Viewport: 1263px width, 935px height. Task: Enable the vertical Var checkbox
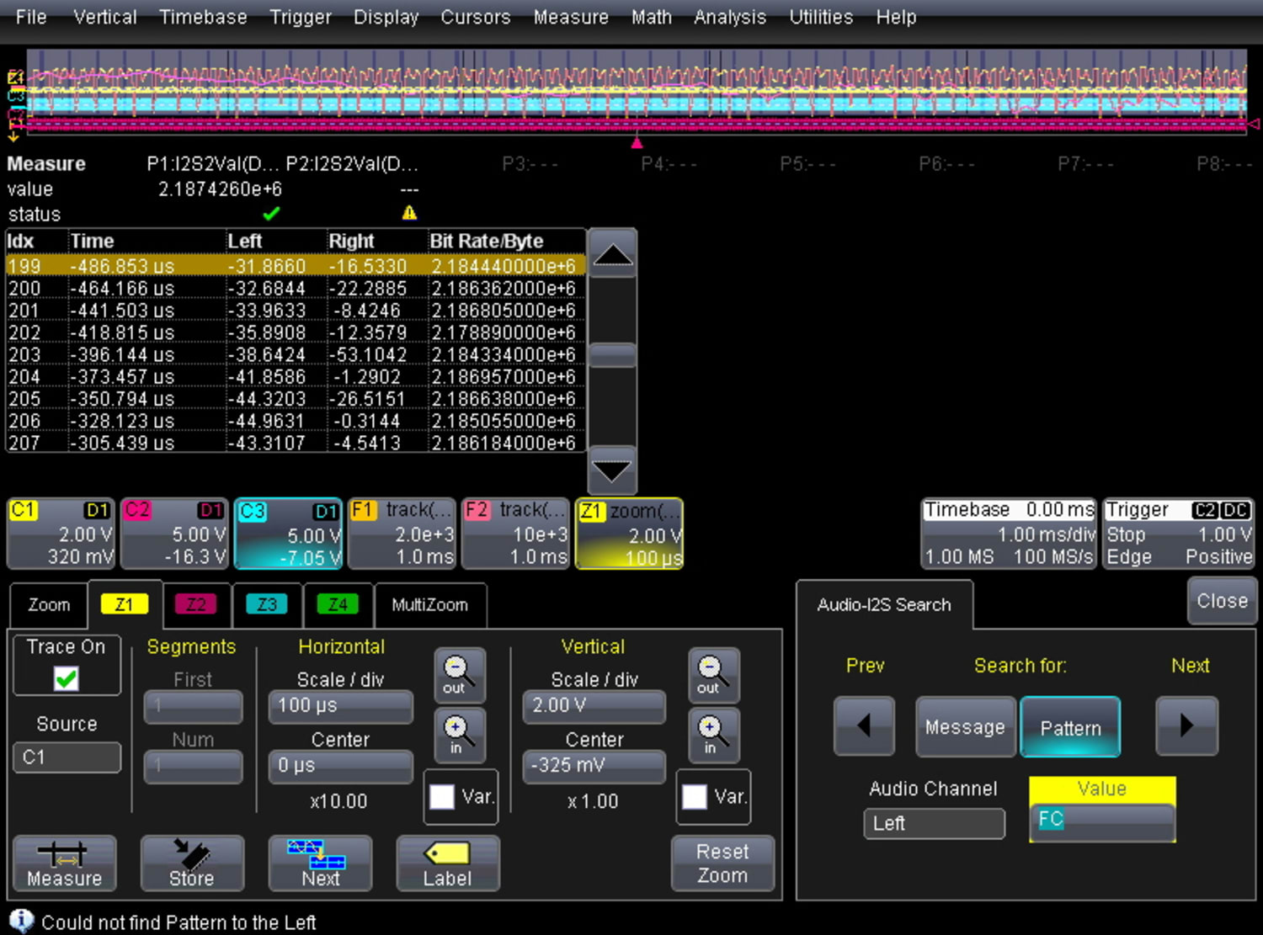[x=694, y=796]
